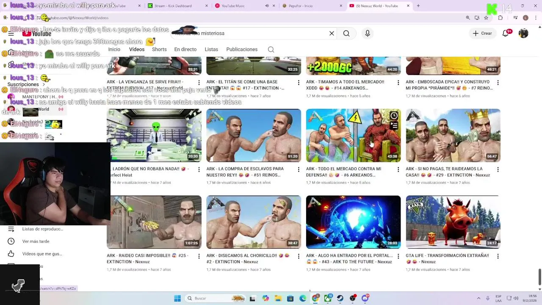Image resolution: width=542 pixels, height=305 pixels.
Task: Open the YouTube voice search microphone
Action: (x=368, y=33)
